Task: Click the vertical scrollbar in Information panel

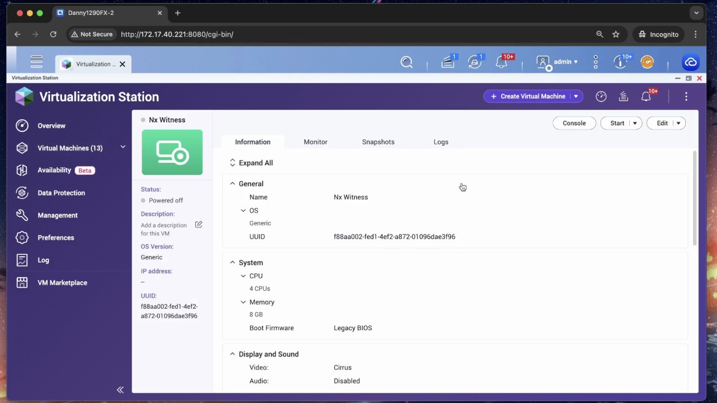Action: tap(694, 197)
